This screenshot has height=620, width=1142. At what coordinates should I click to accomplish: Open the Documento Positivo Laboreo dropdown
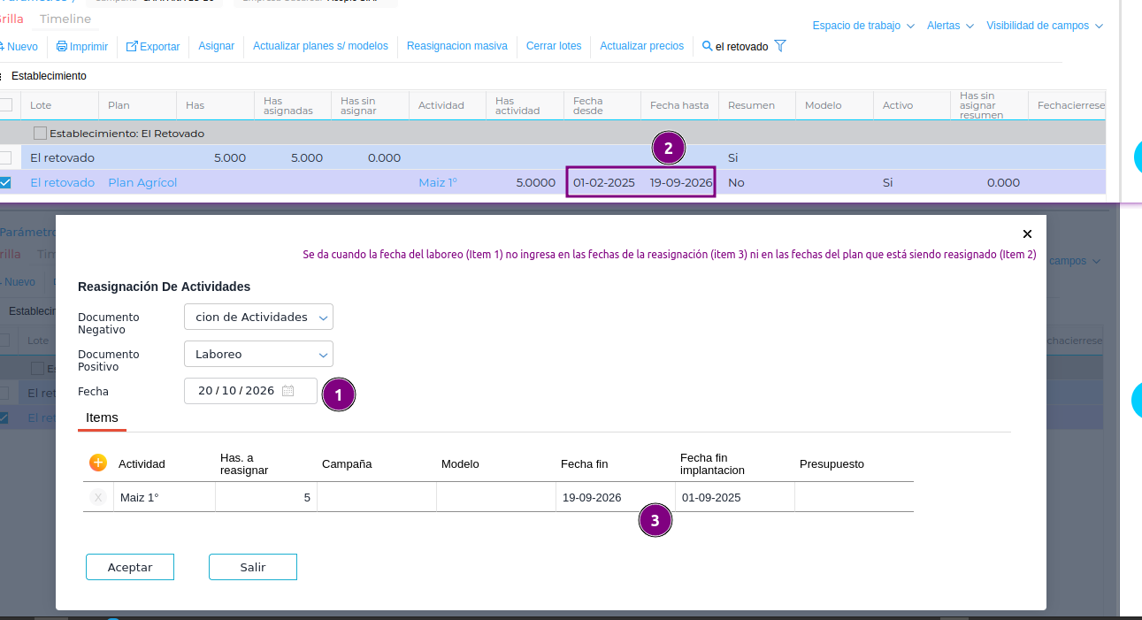(x=258, y=354)
